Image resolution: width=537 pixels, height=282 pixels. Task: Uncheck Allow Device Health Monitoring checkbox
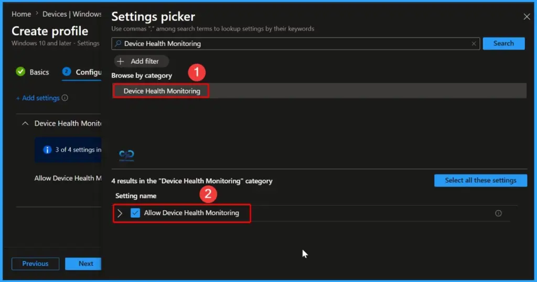pyautogui.click(x=135, y=213)
